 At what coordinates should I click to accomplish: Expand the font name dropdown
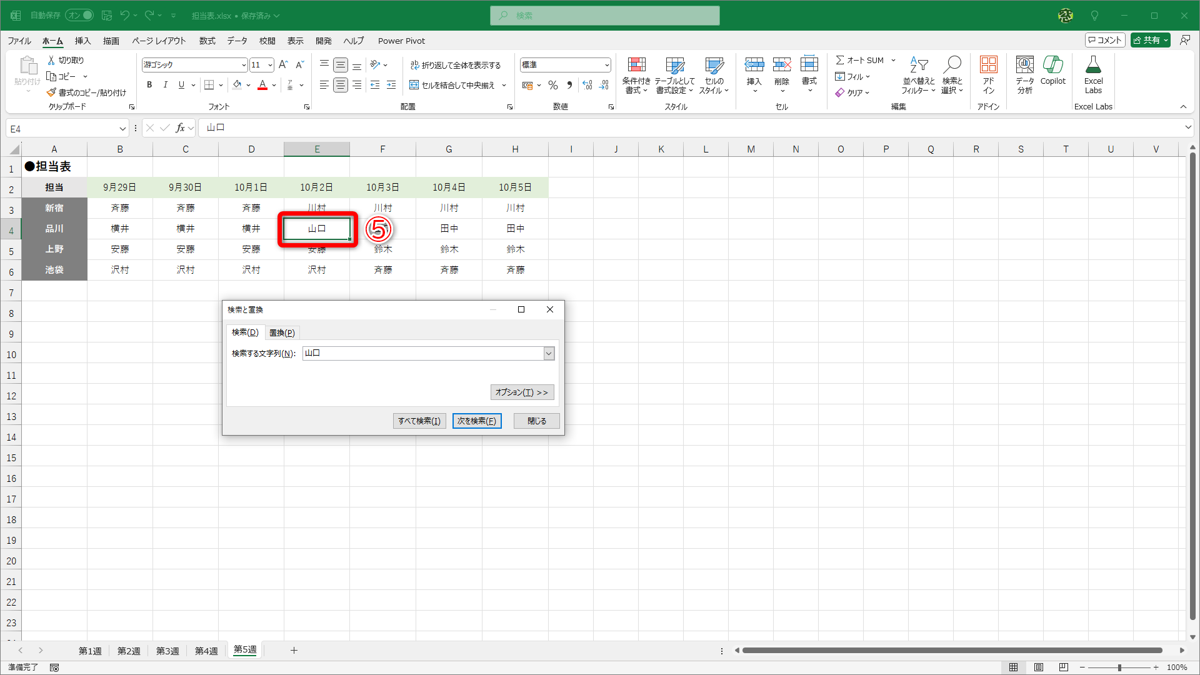244,65
